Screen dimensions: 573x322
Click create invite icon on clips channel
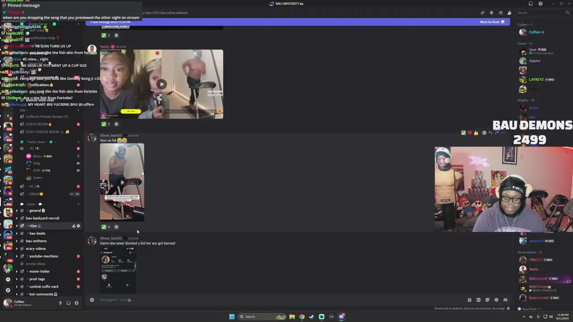point(73,226)
